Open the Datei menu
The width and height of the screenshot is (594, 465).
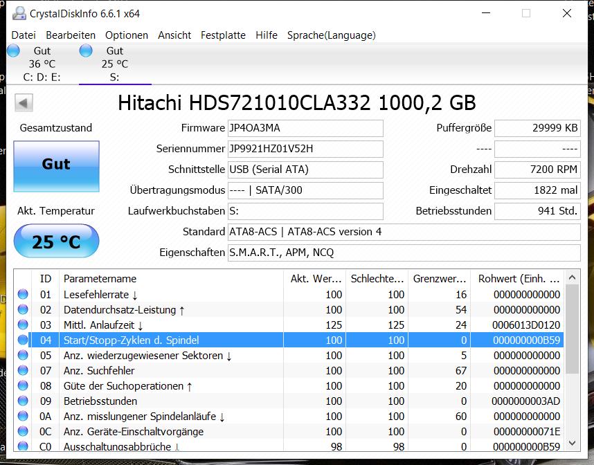(24, 35)
